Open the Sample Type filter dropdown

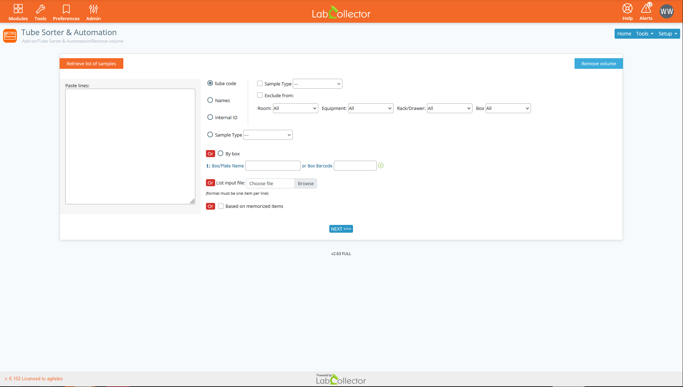[x=317, y=84]
